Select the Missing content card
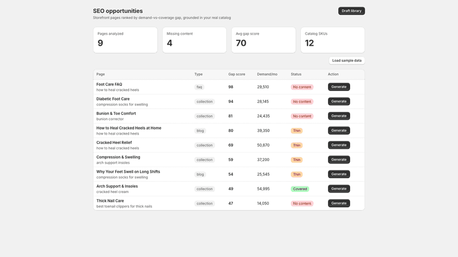 195,40
